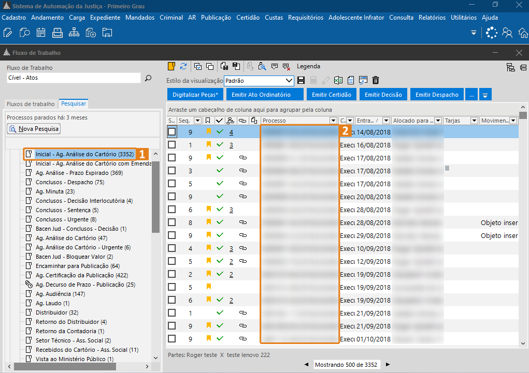Expand the main toolbar overflow arrow
Image resolution: width=529 pixels, height=373 pixels.
coord(474,33)
